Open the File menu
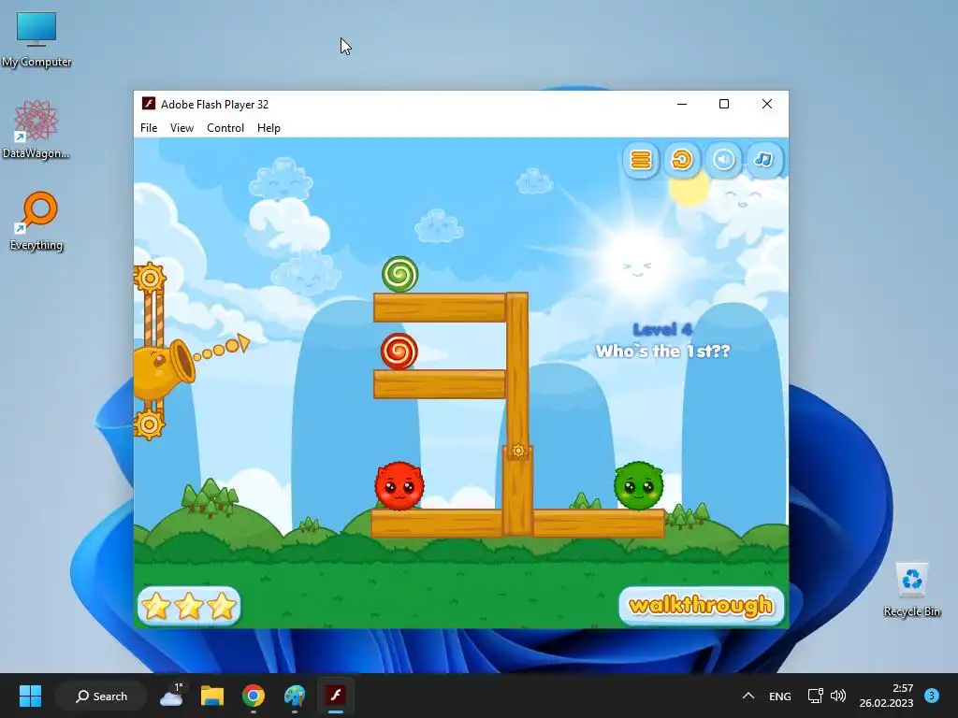 [x=149, y=127]
